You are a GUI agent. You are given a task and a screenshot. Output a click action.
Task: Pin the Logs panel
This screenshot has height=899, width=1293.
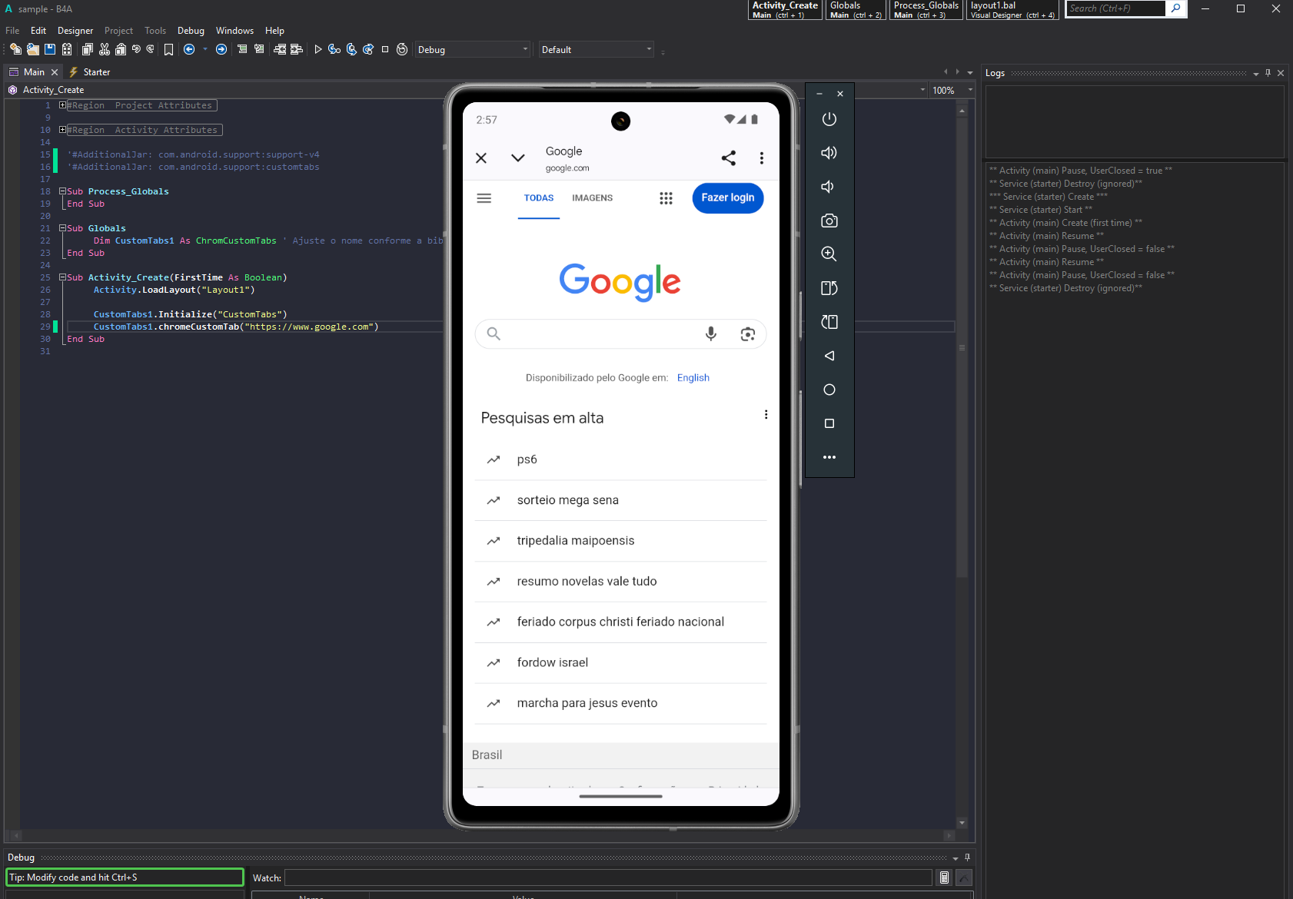[1268, 73]
